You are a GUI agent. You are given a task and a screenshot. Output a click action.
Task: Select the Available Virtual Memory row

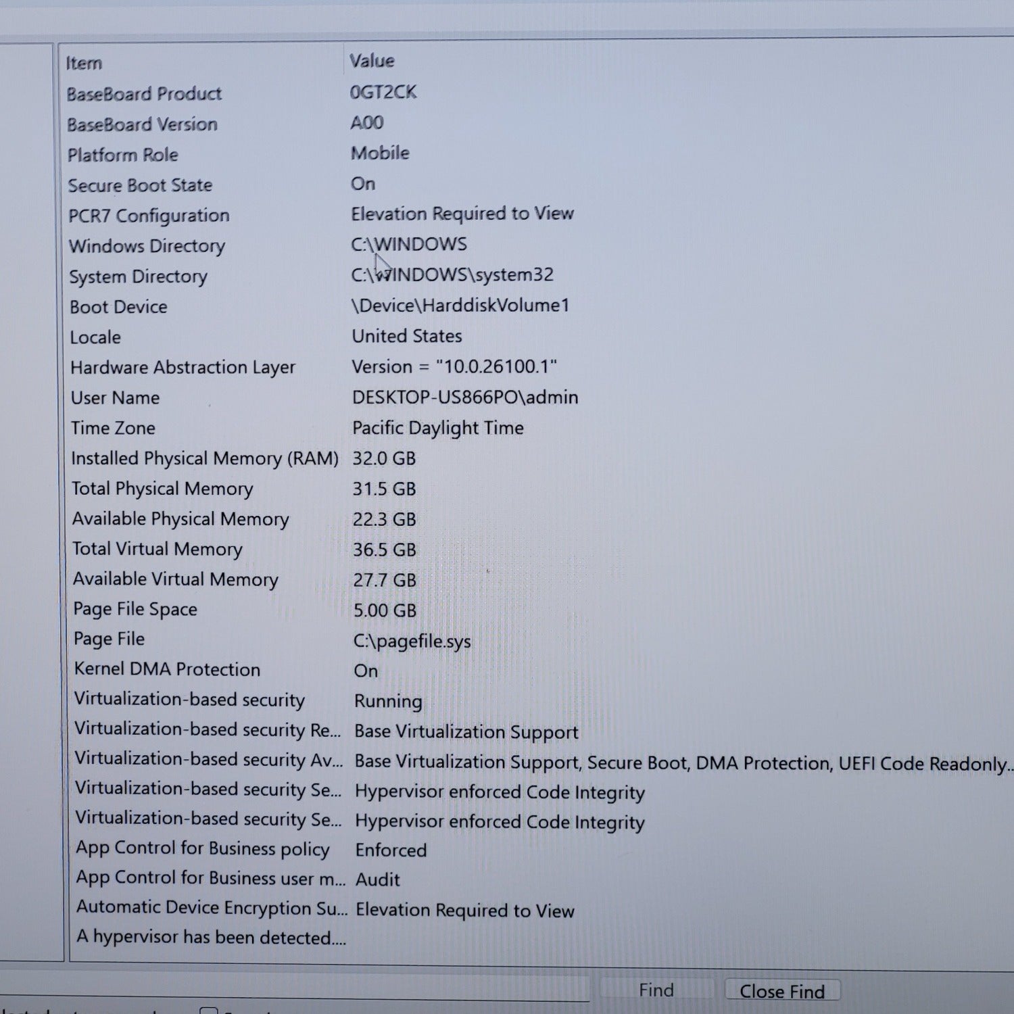175,580
